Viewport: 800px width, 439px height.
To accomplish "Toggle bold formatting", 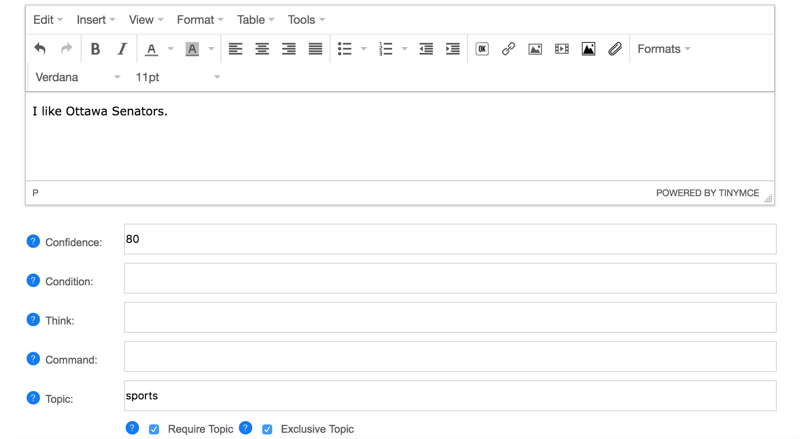I will pyautogui.click(x=95, y=49).
